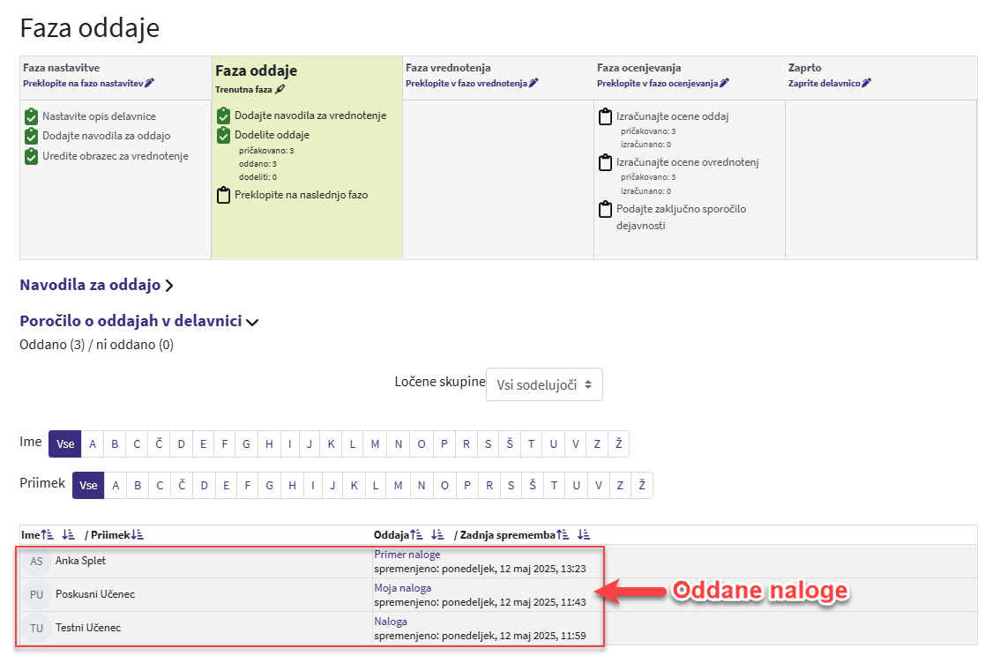Select Vse in the Priimek filter
The height and width of the screenshot is (663, 1000).
pyautogui.click(x=88, y=486)
